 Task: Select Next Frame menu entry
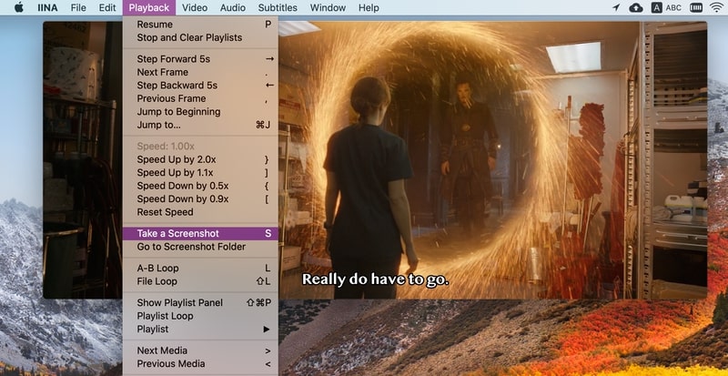pos(200,72)
